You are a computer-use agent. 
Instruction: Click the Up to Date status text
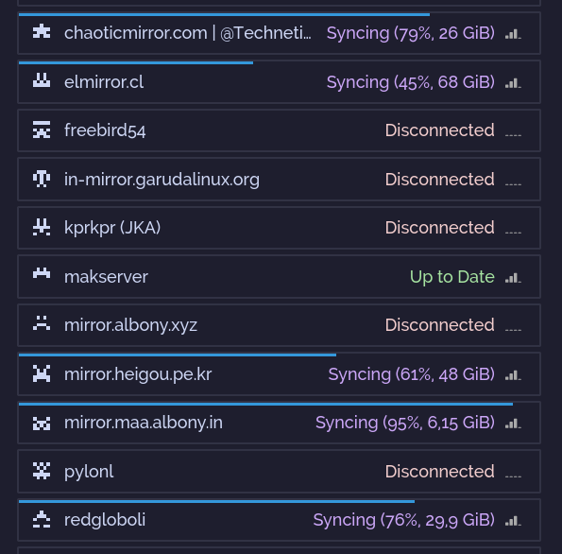point(452,277)
